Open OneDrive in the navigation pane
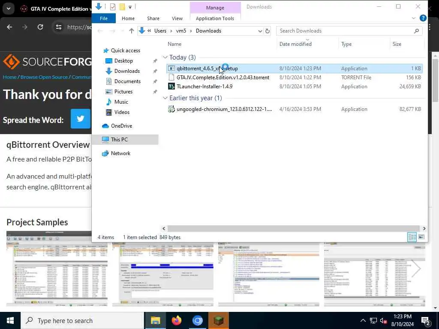 (121, 126)
